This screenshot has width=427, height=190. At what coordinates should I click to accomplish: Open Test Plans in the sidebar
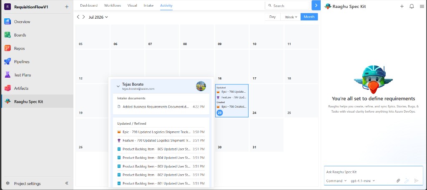(x=37, y=75)
